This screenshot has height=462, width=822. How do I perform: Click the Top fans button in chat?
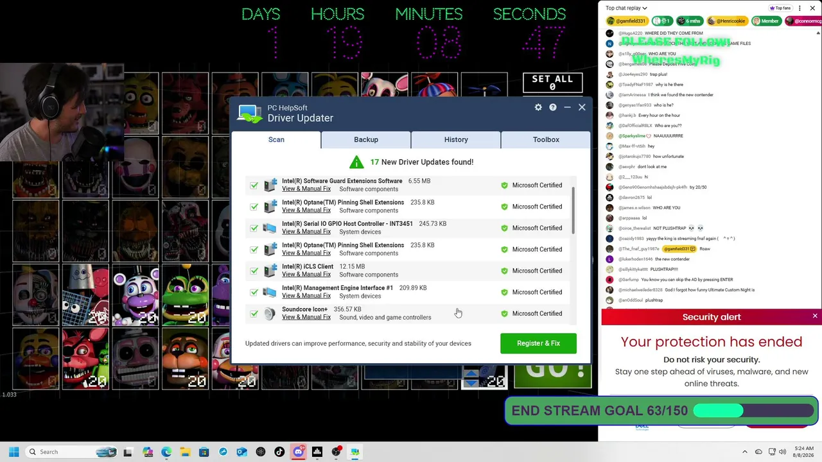click(780, 8)
